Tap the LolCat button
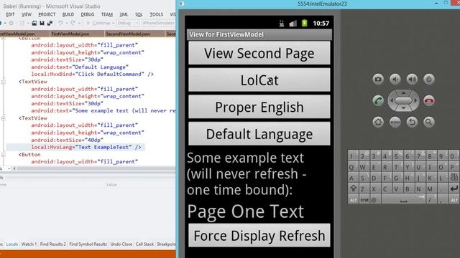Viewport: 460px width, 258px height. pyautogui.click(x=259, y=80)
